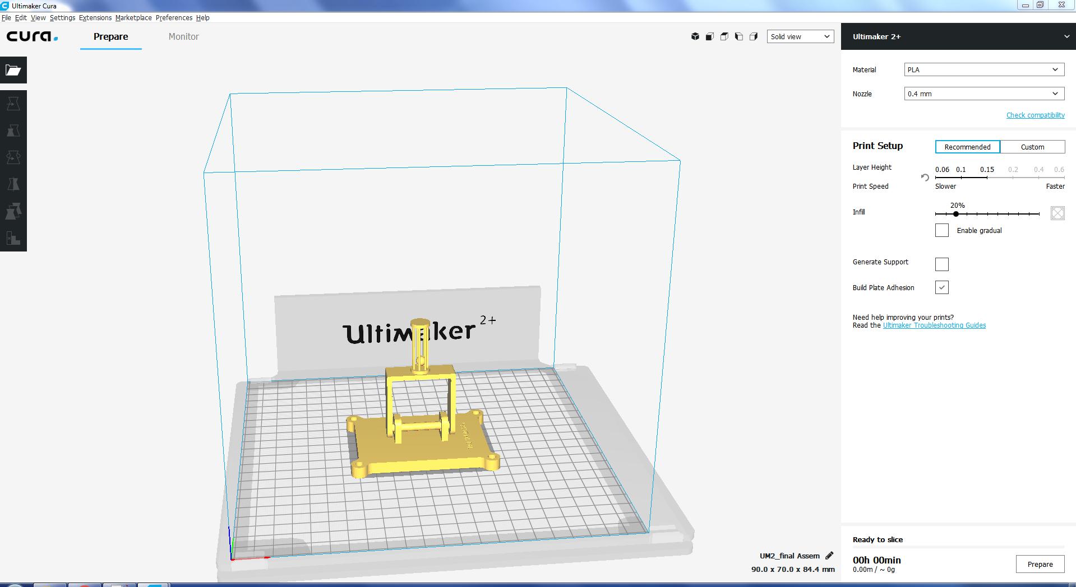Select the Mirror tool in left toolbar
Viewport: 1076px width, 587px height.
click(13, 184)
